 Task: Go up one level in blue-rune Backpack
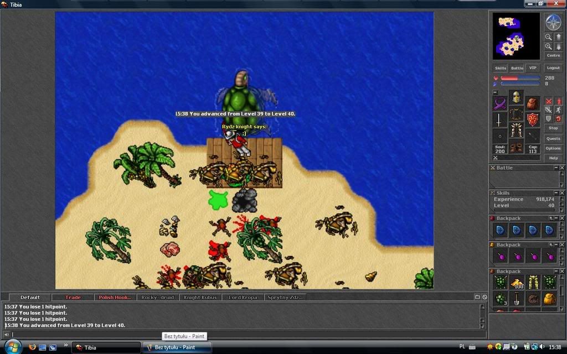pos(551,218)
